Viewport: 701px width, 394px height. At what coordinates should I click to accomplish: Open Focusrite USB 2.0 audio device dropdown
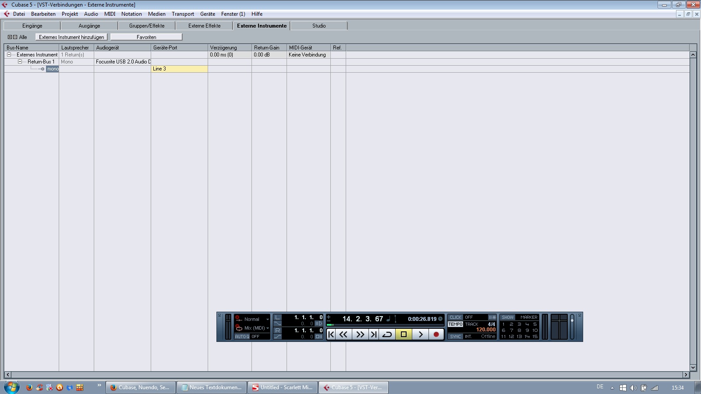122,62
